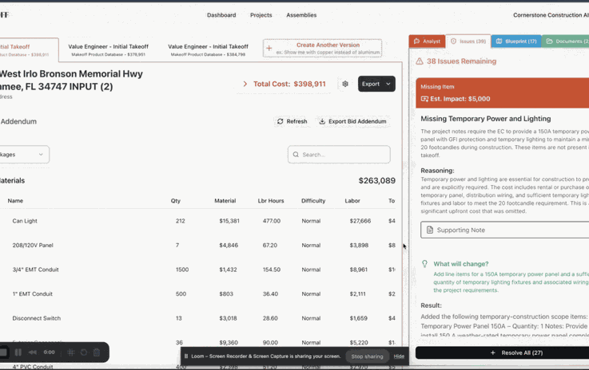The width and height of the screenshot is (589, 370).
Task: Click the magnifier icon in the search box
Action: pos(296,155)
